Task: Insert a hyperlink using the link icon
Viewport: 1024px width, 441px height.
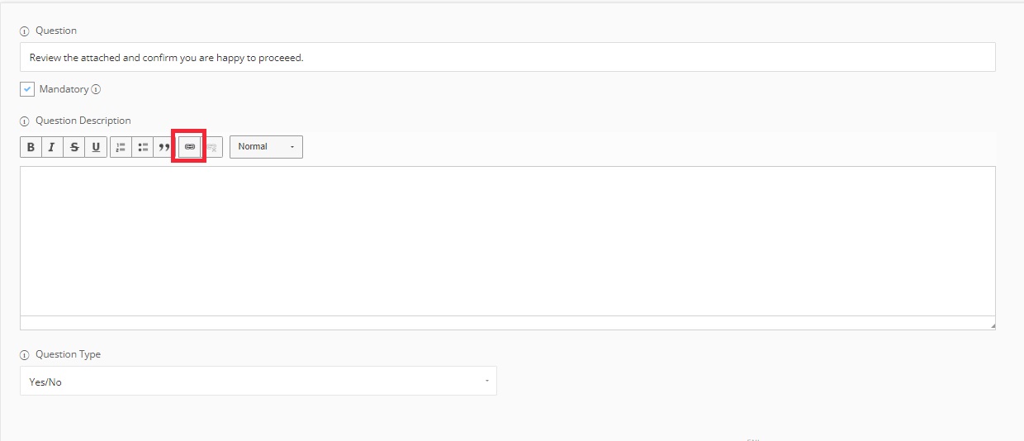Action: pyautogui.click(x=189, y=147)
